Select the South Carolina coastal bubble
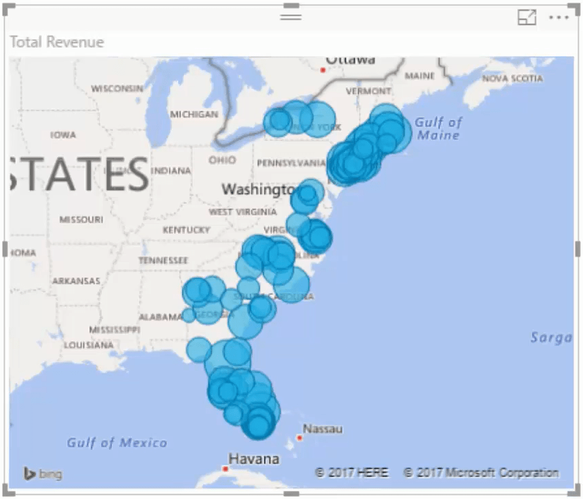The height and width of the screenshot is (499, 583). [291, 285]
